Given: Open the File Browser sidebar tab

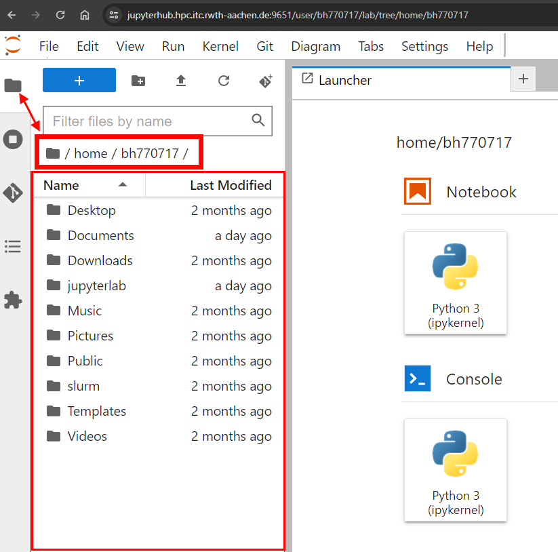Looking at the screenshot, I should (x=13, y=85).
